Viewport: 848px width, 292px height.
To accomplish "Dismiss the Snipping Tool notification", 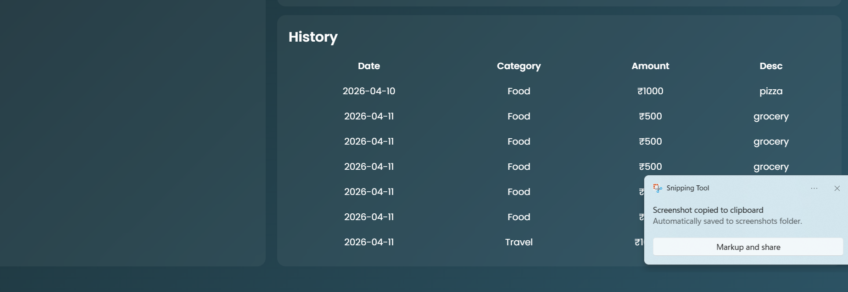I will pyautogui.click(x=837, y=189).
